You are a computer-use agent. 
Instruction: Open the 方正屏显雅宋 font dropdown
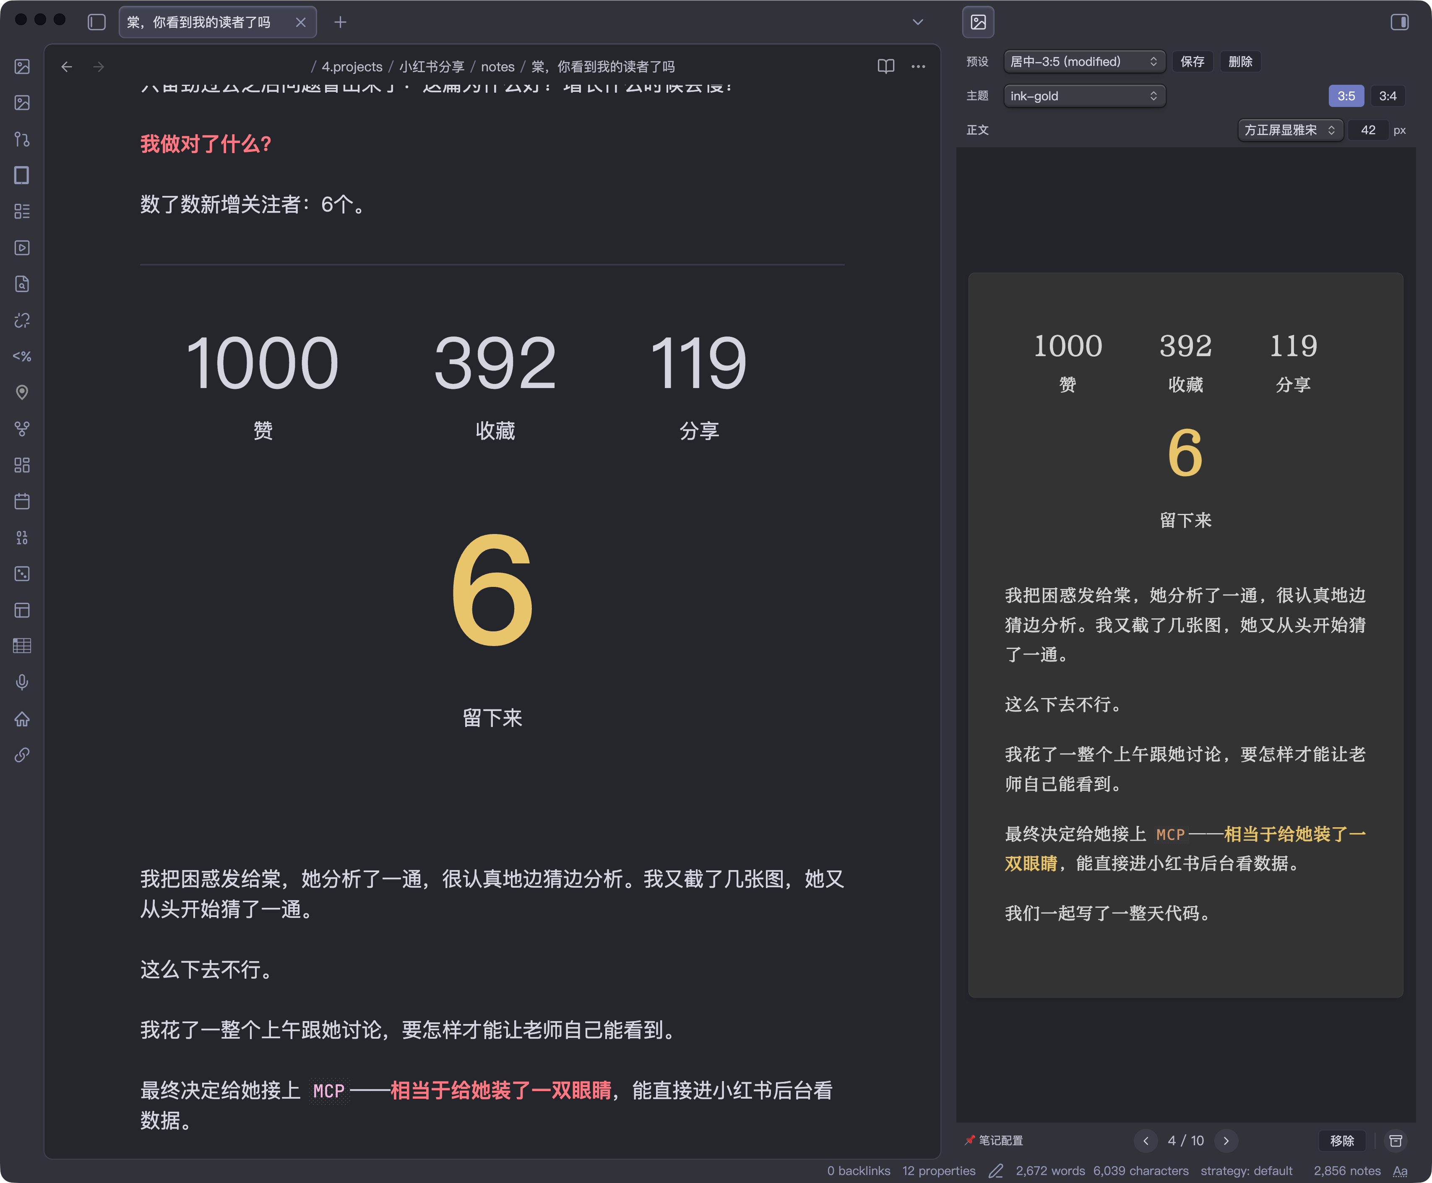[x=1289, y=130]
